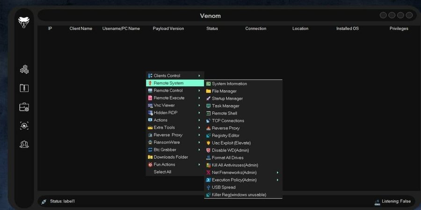Expand the Extra Tools submenu
Image resolution: width=421 pixels, height=210 pixels.
(174, 127)
